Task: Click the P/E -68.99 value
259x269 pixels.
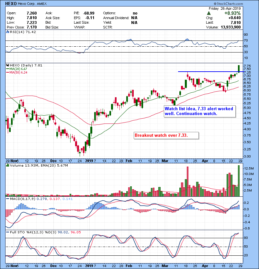Action: click(89, 13)
